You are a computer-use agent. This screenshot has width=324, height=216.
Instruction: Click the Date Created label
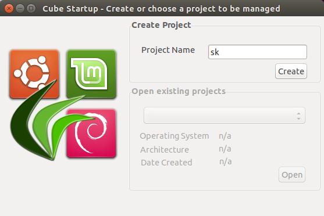[166, 163]
